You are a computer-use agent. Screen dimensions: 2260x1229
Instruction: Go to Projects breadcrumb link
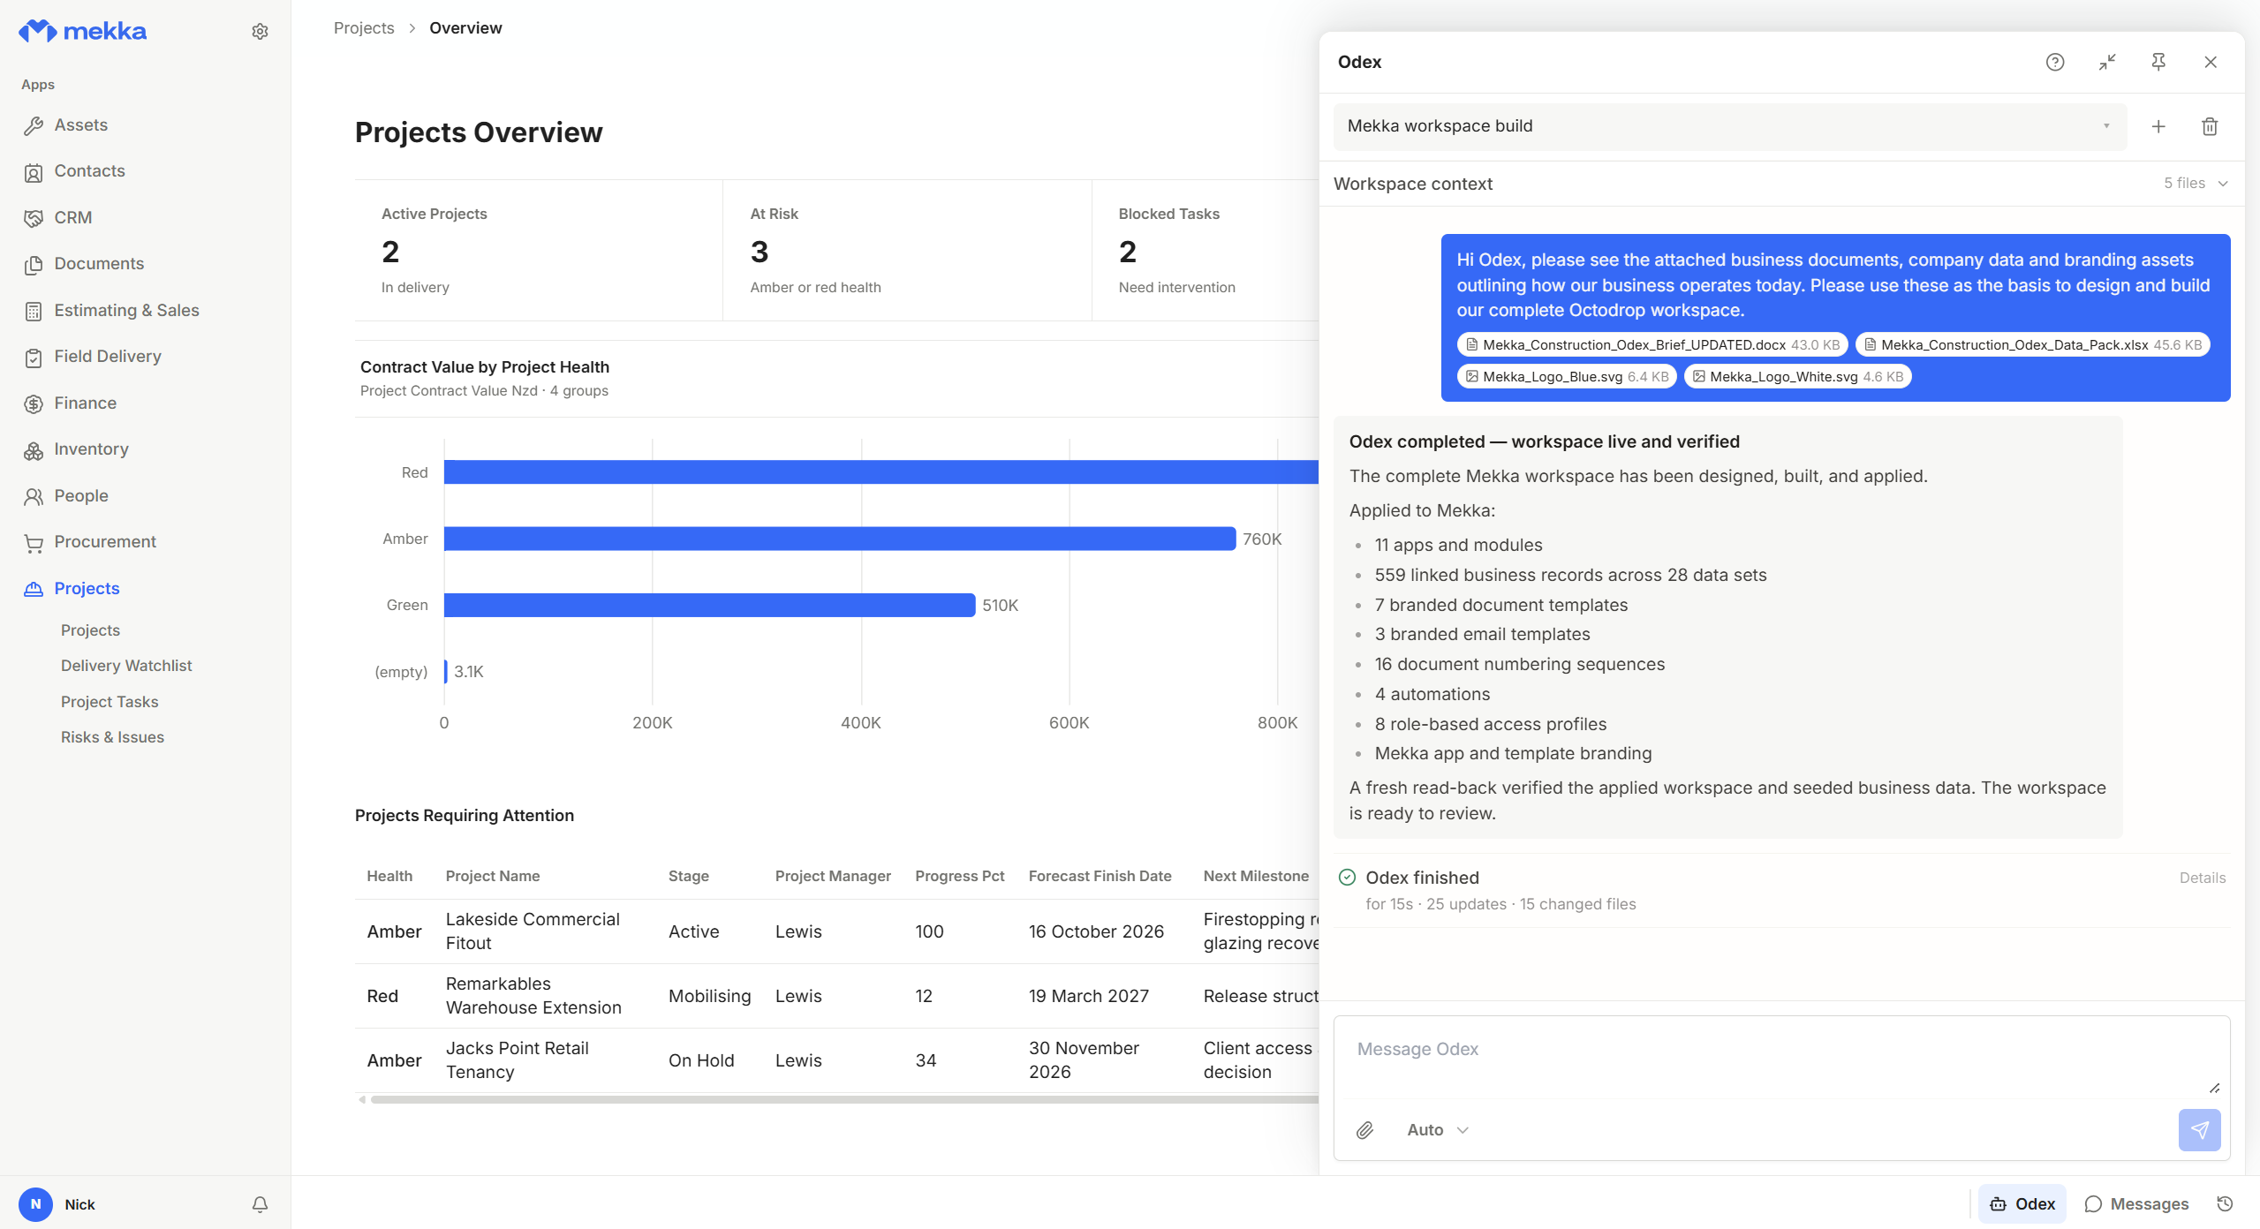[364, 28]
